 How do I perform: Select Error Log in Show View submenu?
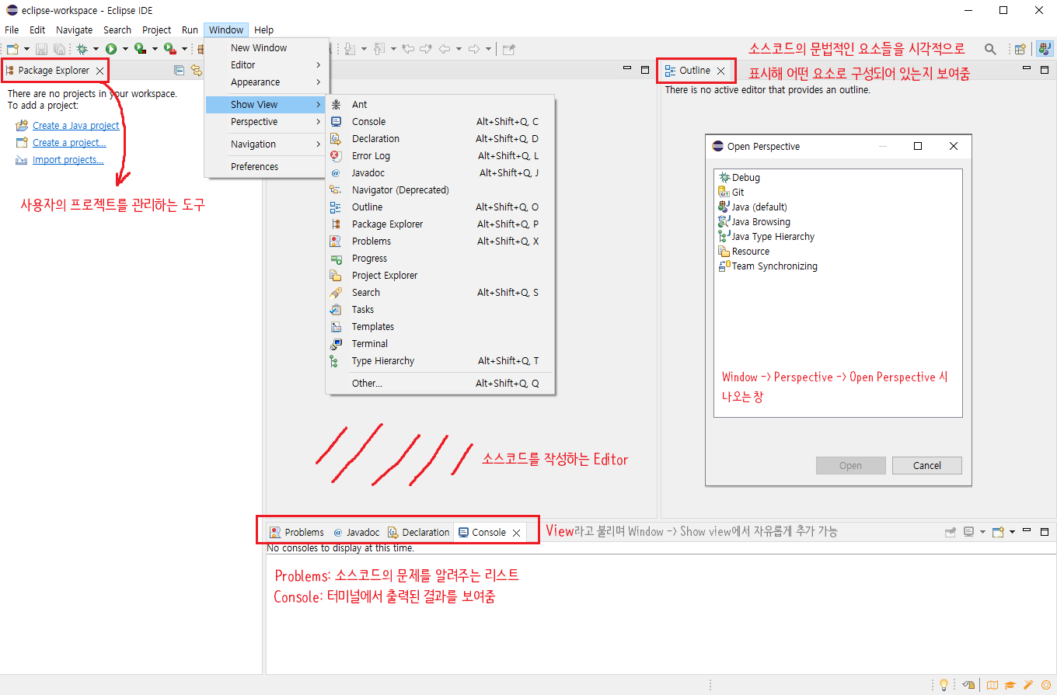(x=440, y=156)
